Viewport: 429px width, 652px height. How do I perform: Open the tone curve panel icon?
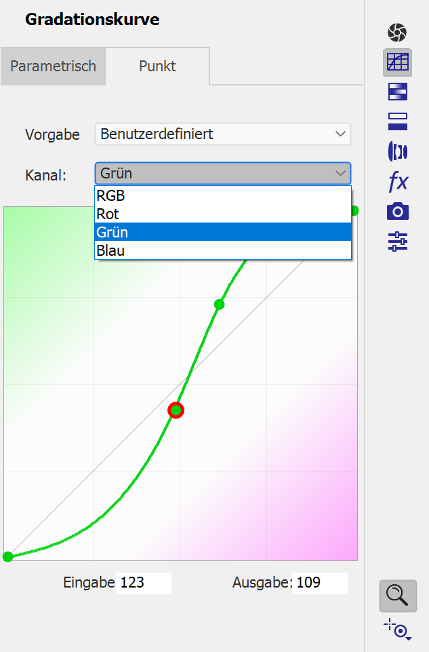pos(397,62)
